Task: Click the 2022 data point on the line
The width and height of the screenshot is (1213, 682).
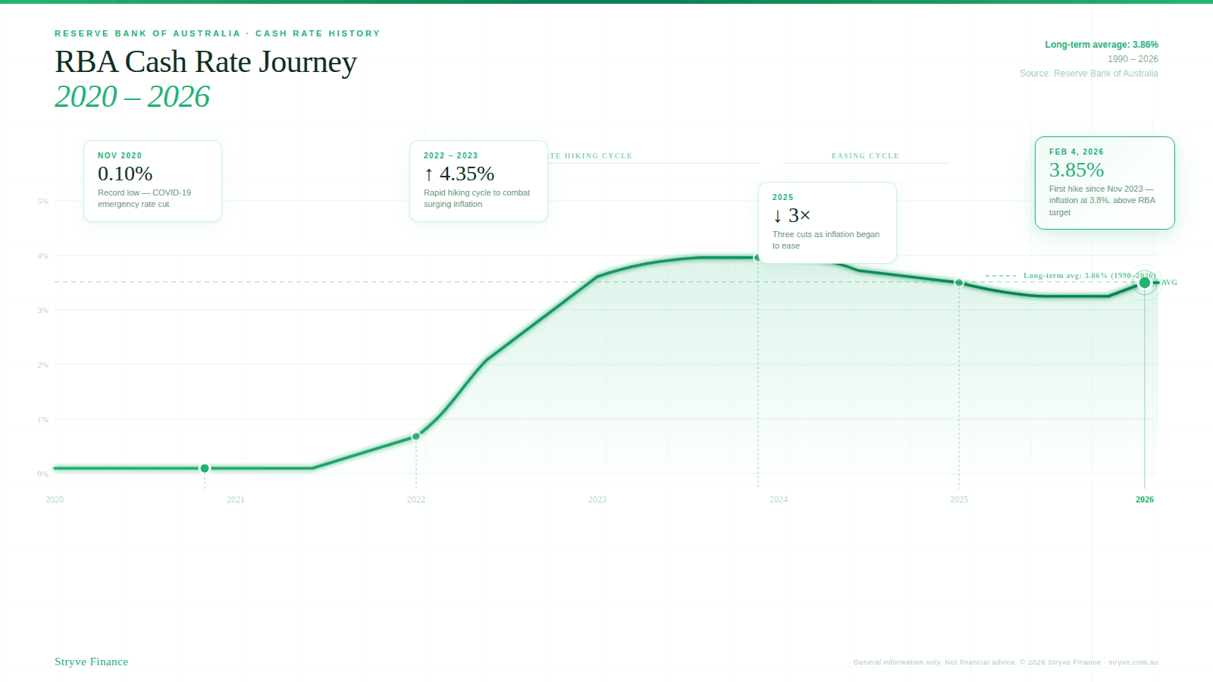Action: coord(416,436)
